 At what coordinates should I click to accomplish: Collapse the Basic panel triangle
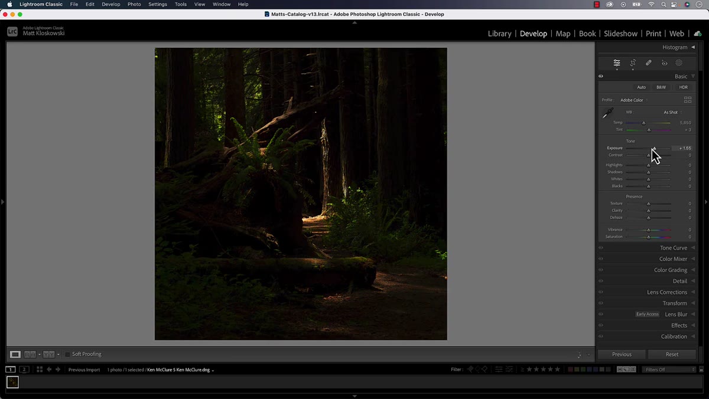(693, 76)
